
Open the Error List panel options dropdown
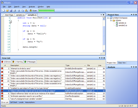click(x=100, y=58)
